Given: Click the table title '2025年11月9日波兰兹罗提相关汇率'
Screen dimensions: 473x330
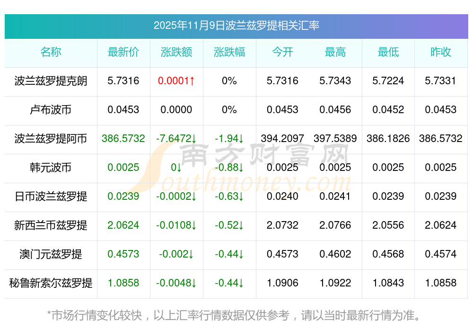Looking at the screenshot, I should click(236, 26).
